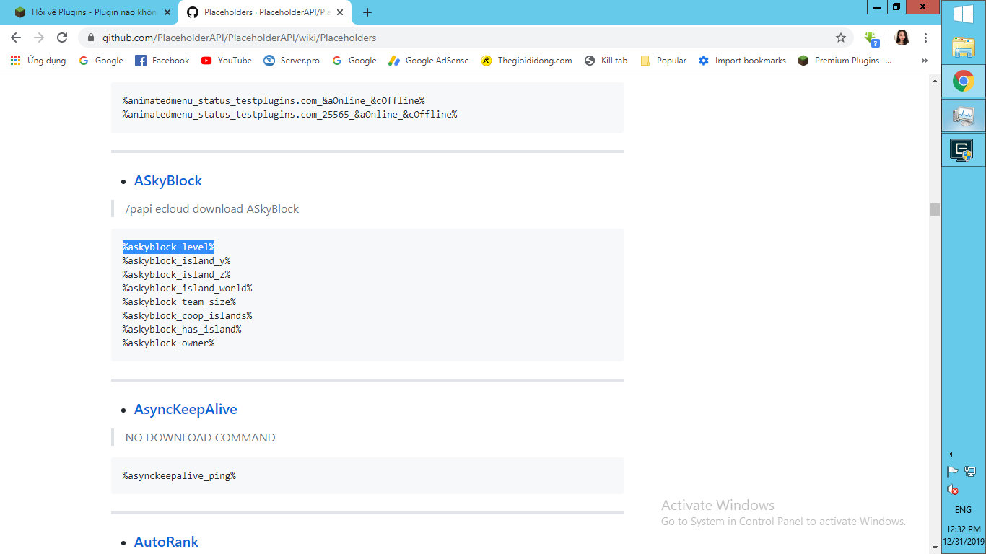Click the muted volume tray icon

[x=953, y=490]
